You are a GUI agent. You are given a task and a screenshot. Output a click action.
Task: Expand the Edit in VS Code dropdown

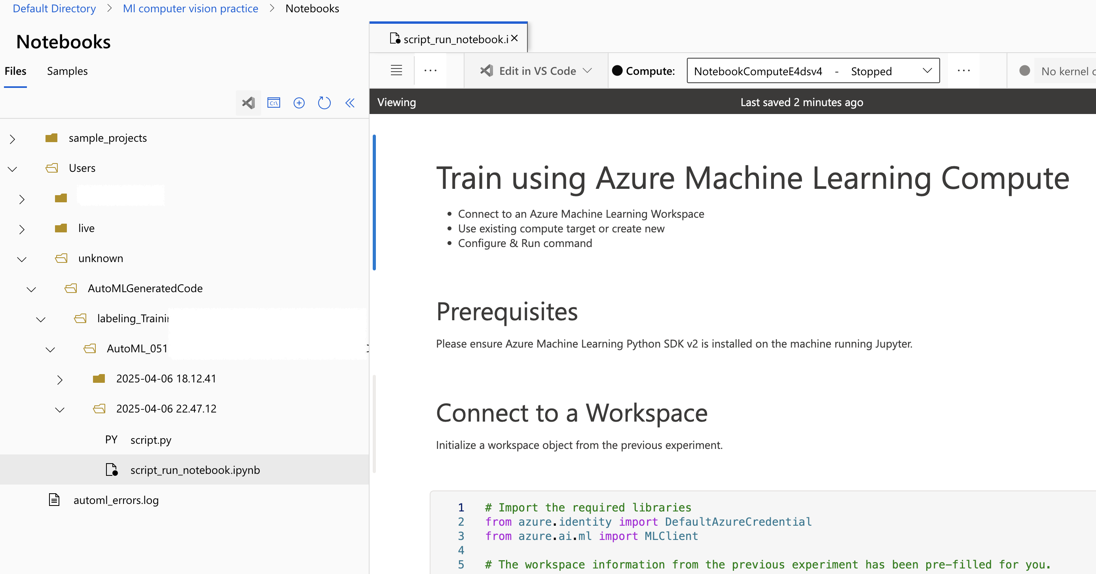coord(587,70)
